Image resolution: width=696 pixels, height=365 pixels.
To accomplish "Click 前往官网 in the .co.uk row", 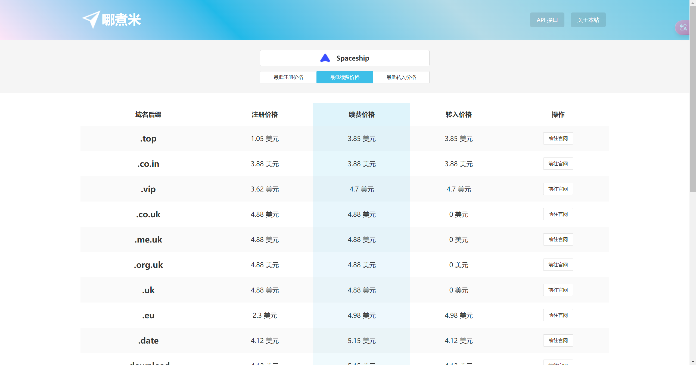I will tap(558, 214).
